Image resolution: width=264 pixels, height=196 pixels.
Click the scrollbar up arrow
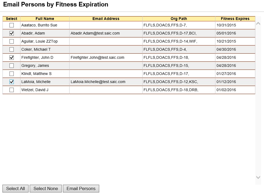point(258,23)
